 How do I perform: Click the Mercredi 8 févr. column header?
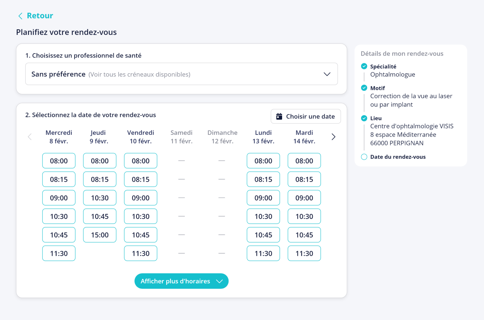[59, 137]
